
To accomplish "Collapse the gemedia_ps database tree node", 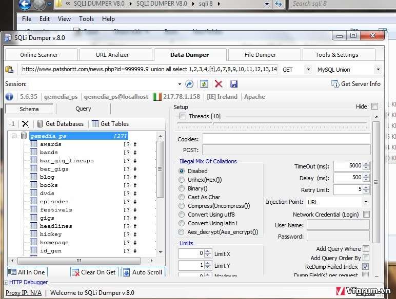I will click(x=14, y=136).
